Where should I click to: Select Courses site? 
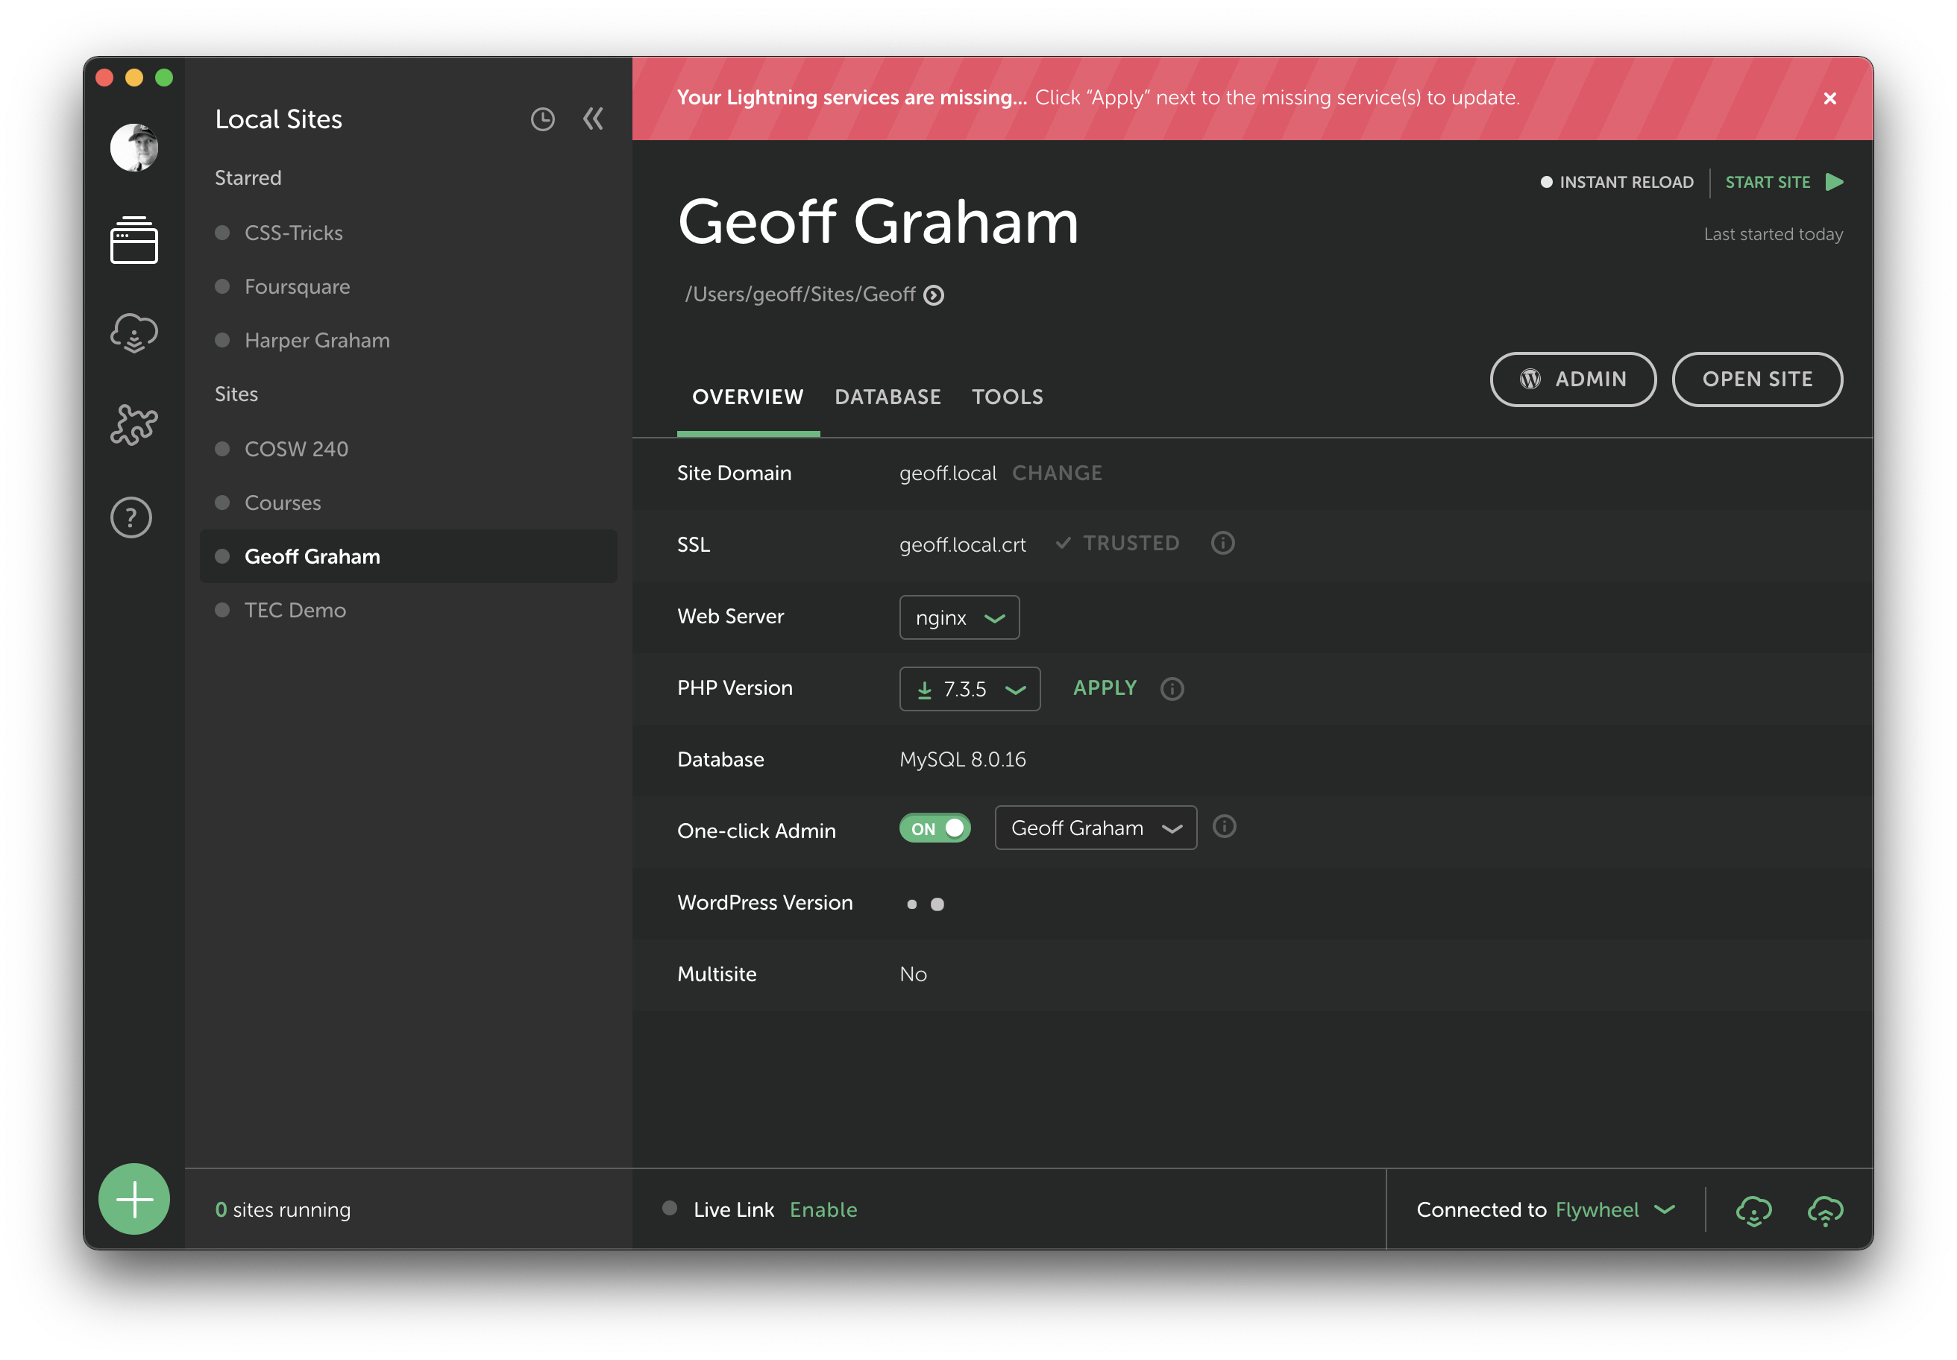pos(282,503)
